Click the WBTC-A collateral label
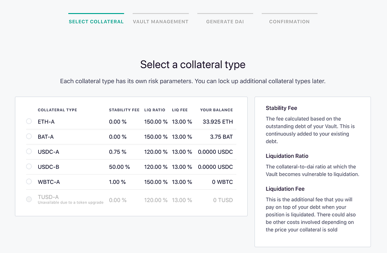 click(49, 182)
